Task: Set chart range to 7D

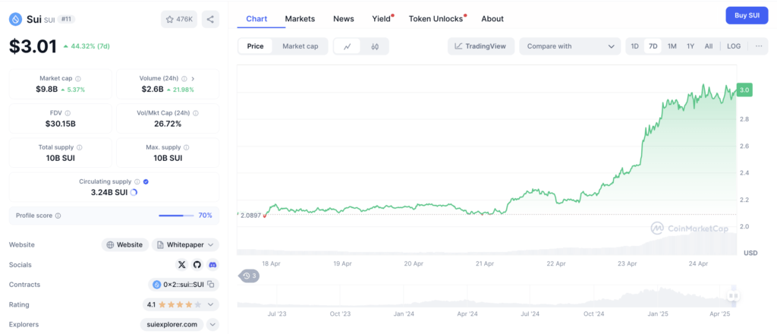Action: click(653, 46)
